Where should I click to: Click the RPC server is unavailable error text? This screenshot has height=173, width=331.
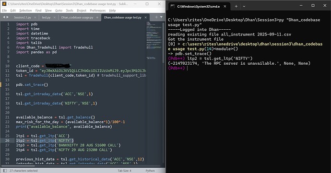239,63
